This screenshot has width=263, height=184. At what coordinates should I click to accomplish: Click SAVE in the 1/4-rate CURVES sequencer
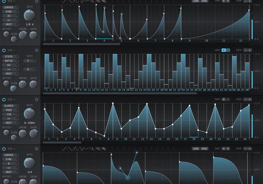click(x=204, y=149)
